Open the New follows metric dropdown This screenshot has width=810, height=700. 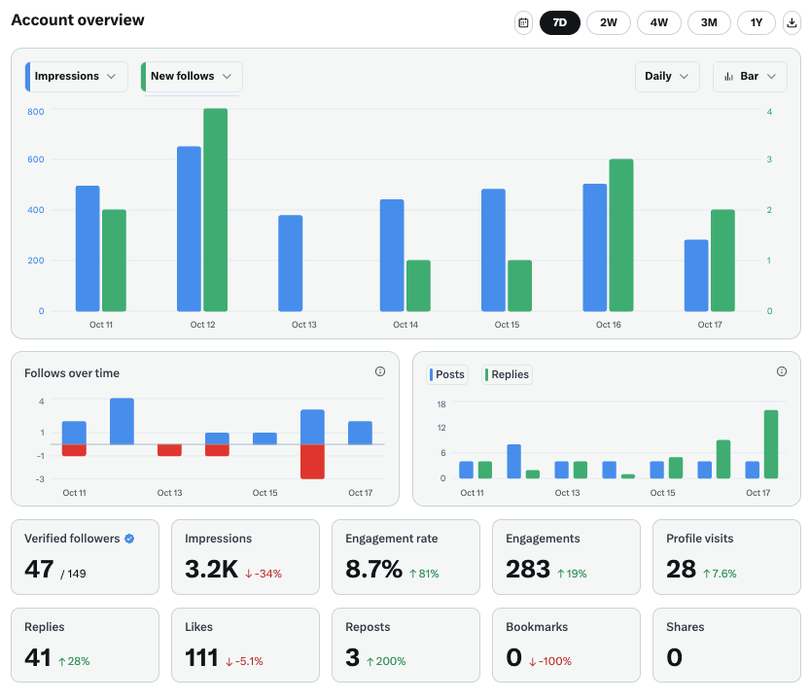(192, 77)
